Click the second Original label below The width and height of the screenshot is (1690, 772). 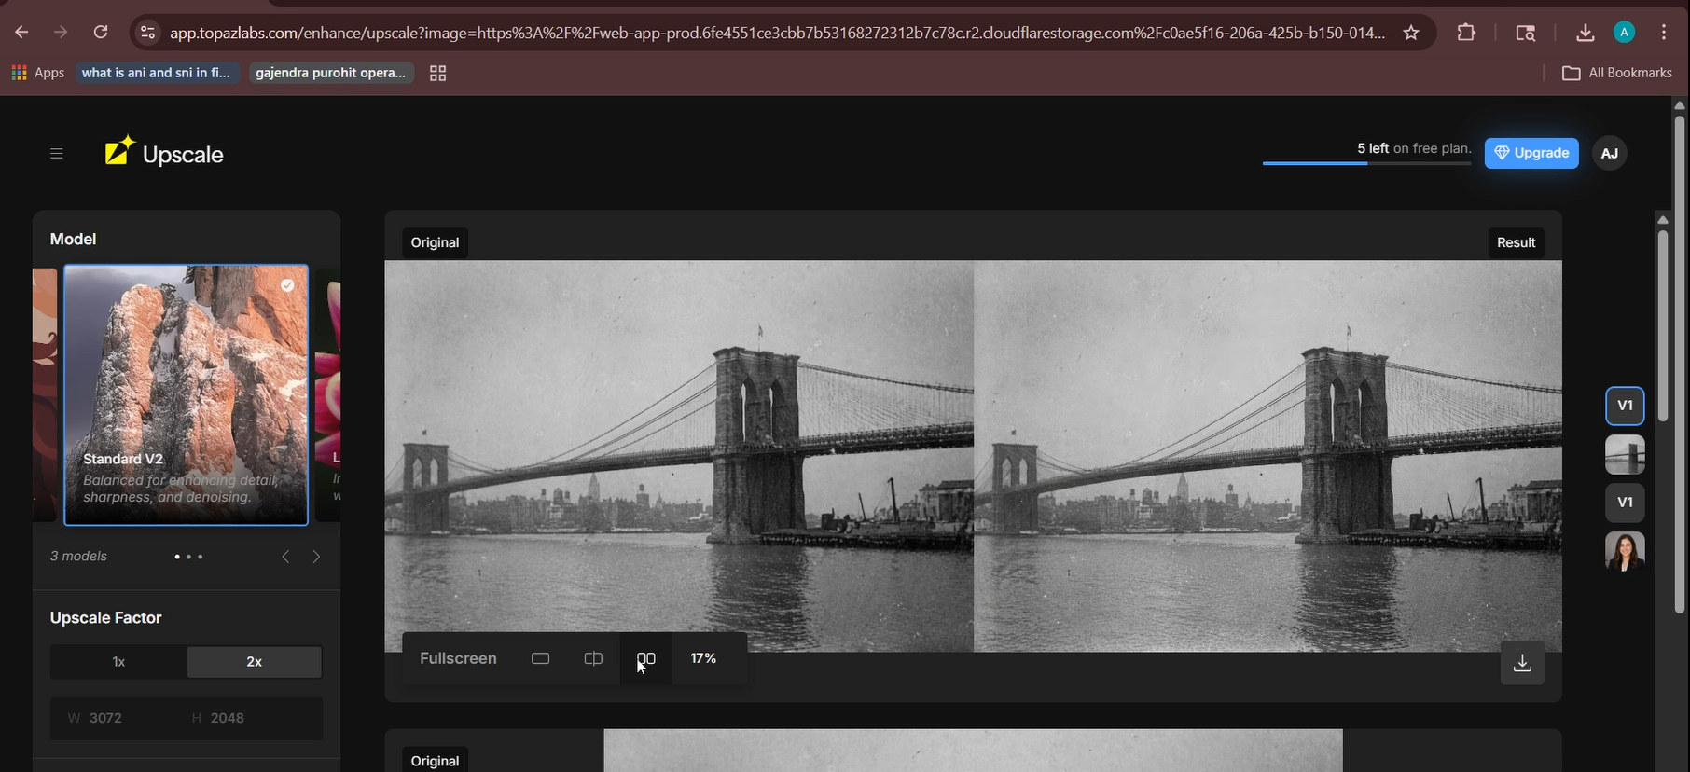pos(435,761)
